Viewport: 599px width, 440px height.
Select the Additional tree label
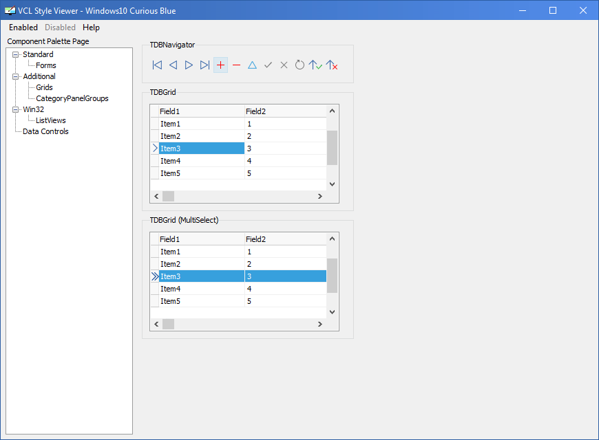(39, 76)
